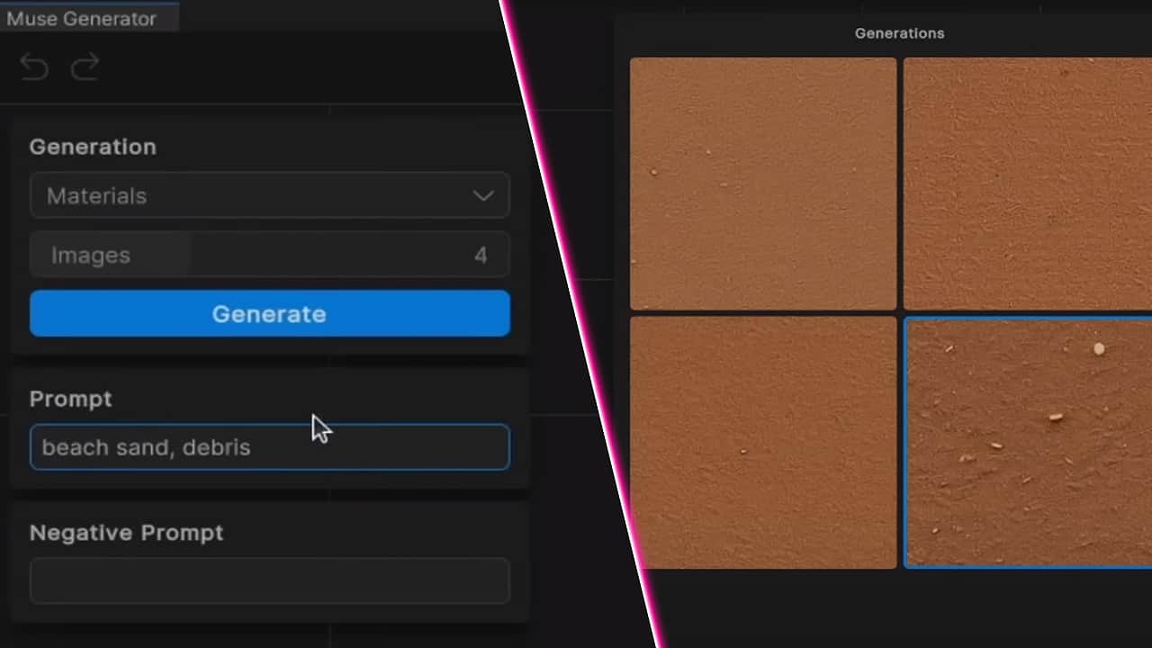Viewport: 1152px width, 648px height.
Task: Open the Materials generation type dropdown
Action: click(270, 195)
